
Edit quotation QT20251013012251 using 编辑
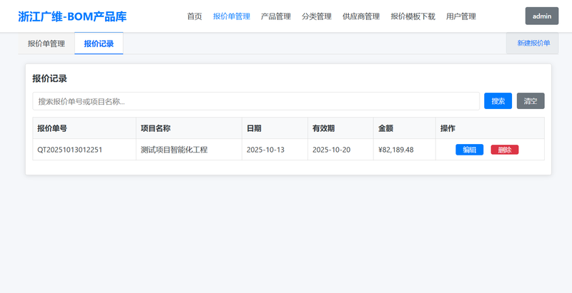point(470,150)
